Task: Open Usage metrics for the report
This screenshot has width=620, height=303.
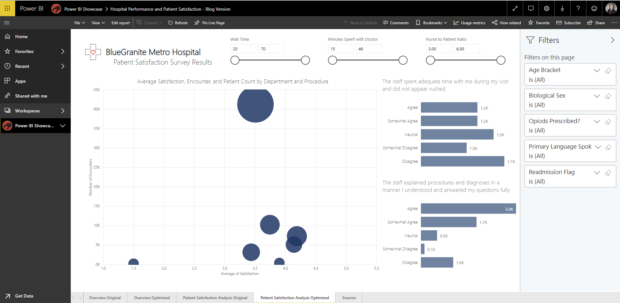Action: [x=469, y=23]
